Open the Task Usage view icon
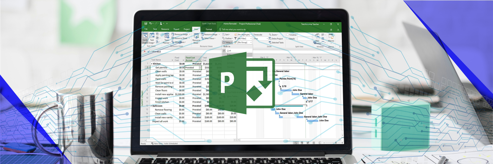This screenshot has width=493, height=164. coord(152,38)
